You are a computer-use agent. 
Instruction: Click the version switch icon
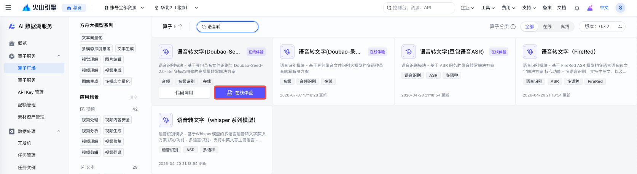[620, 27]
